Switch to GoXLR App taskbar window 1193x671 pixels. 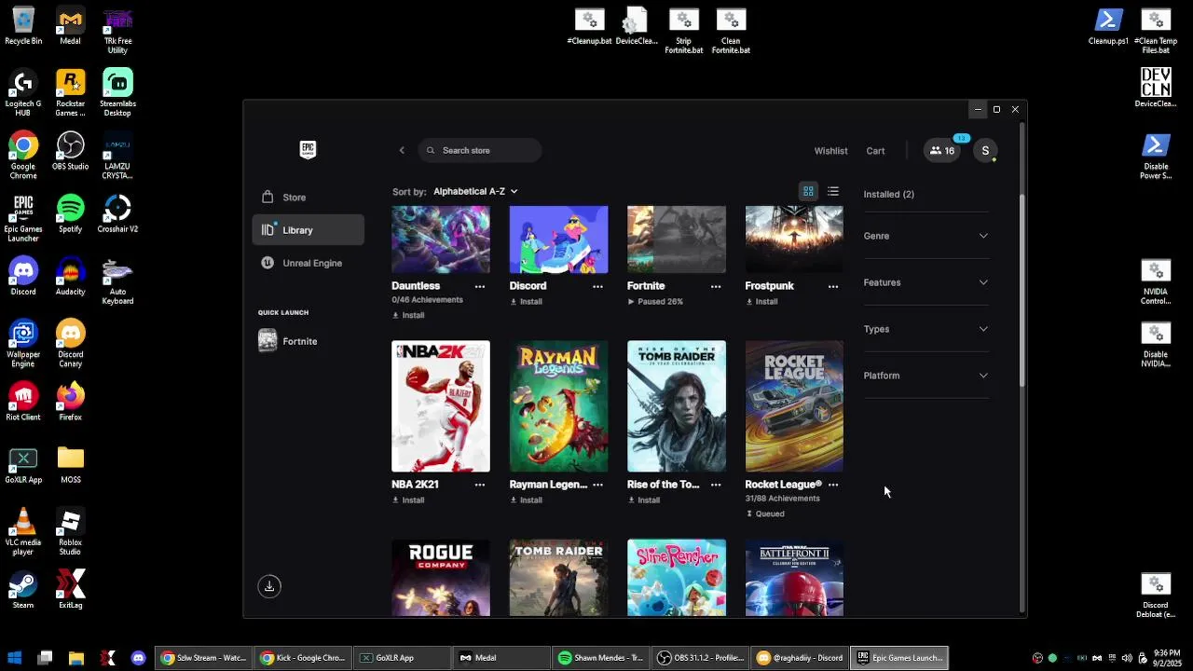point(402,658)
